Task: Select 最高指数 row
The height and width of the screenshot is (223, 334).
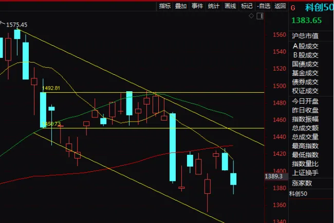Action: pos(305,146)
